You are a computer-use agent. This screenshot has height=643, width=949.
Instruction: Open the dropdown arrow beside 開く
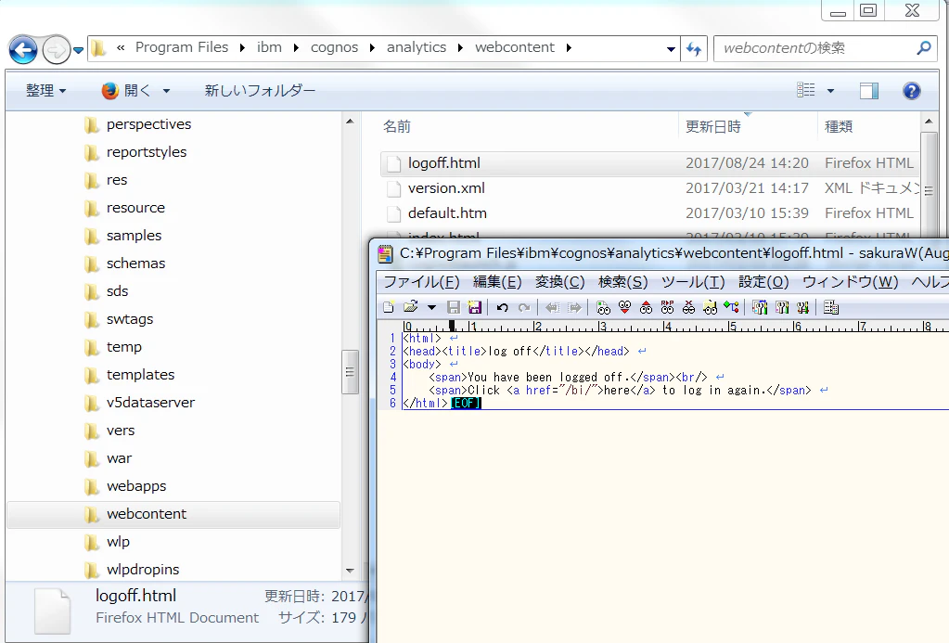[x=166, y=92]
